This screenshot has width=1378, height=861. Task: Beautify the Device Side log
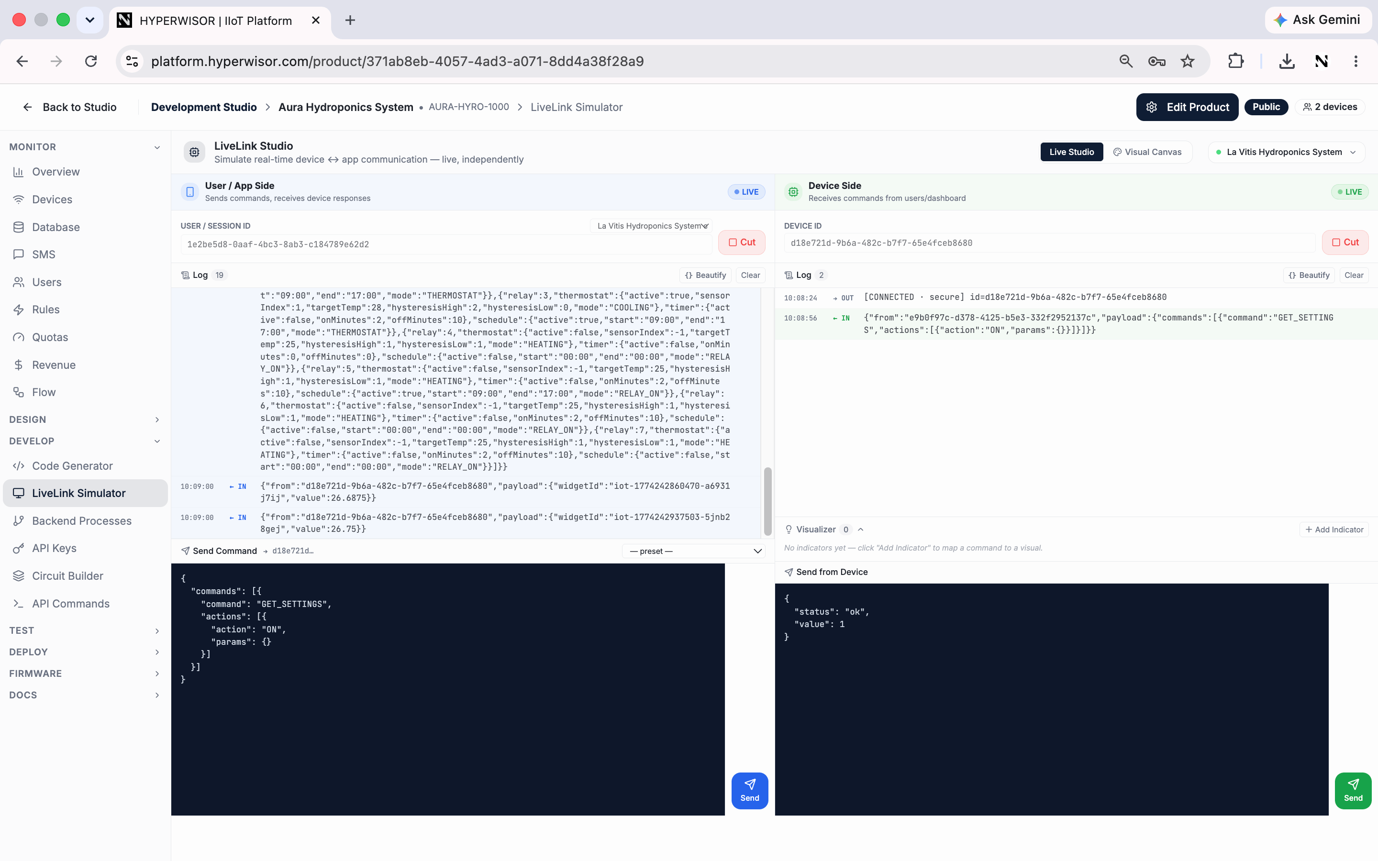(x=1309, y=276)
